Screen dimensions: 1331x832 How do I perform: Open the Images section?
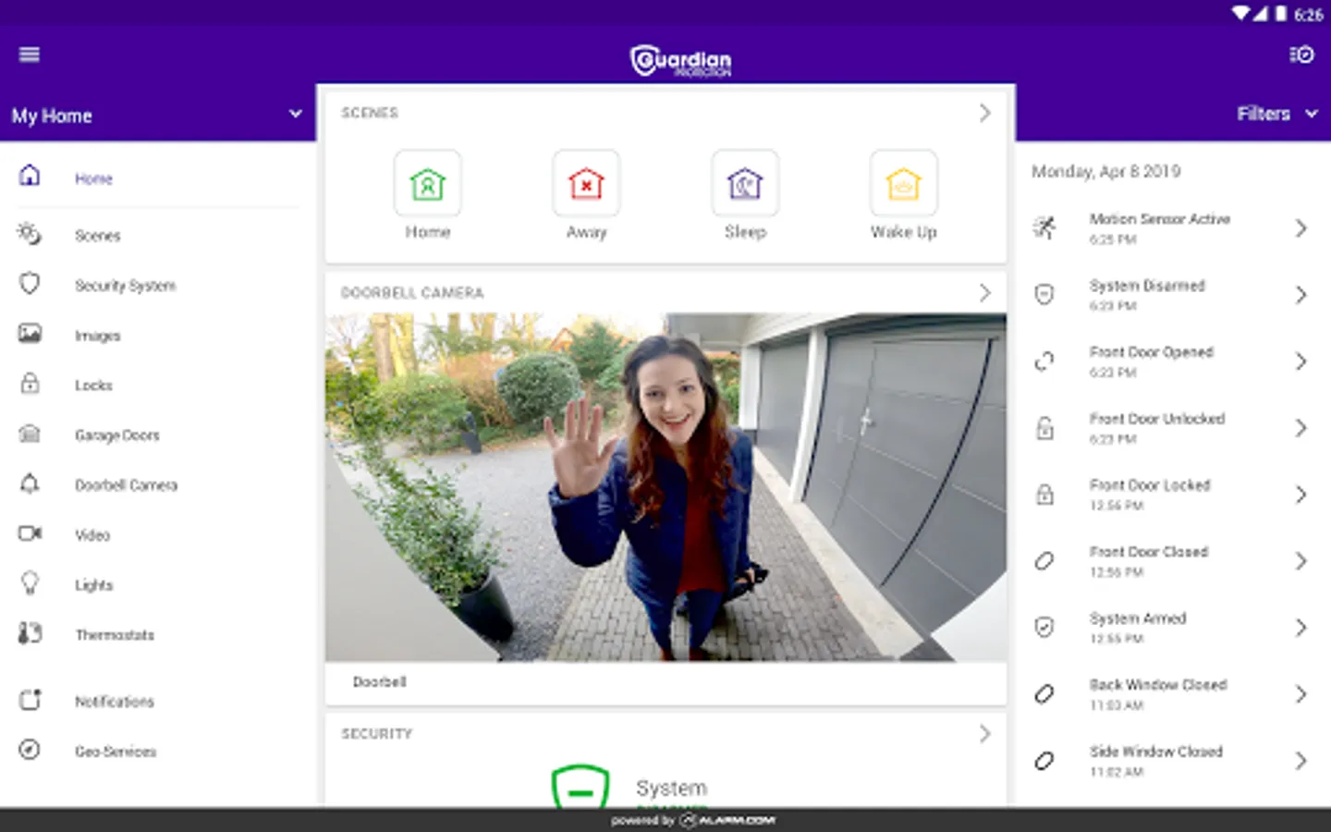(97, 336)
